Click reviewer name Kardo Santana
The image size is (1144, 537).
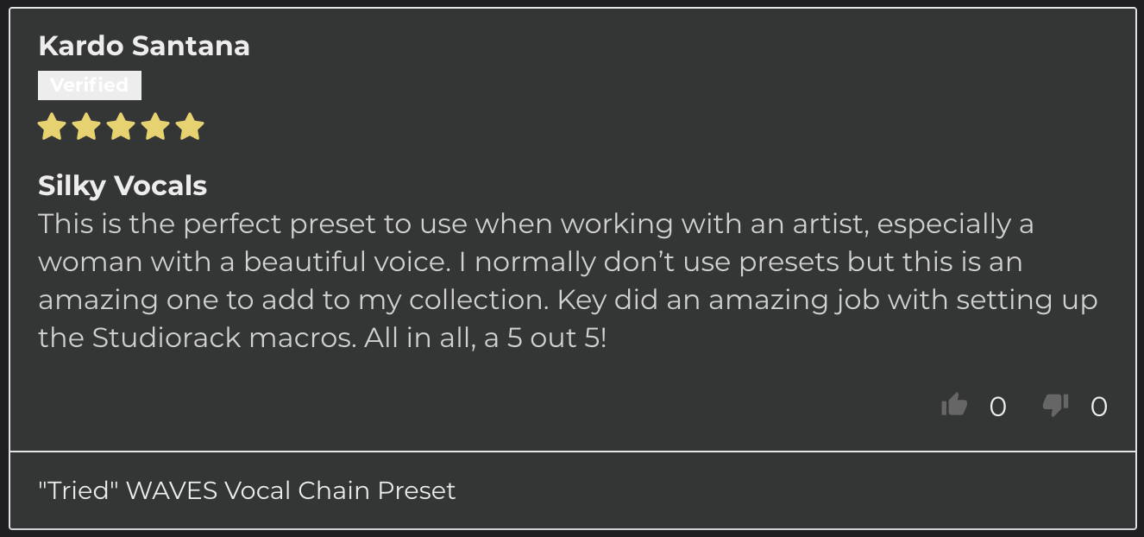(144, 46)
